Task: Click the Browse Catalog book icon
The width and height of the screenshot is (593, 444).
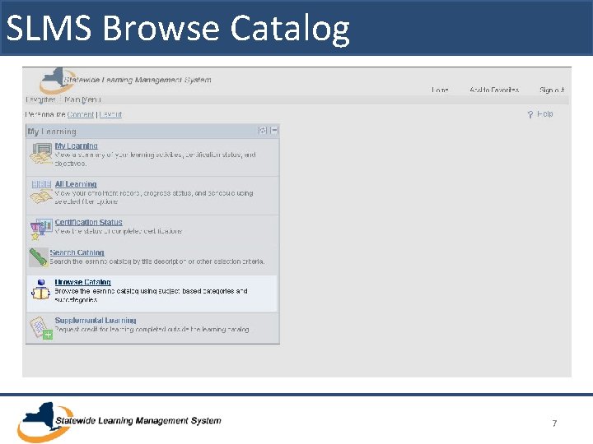Action: (x=40, y=289)
